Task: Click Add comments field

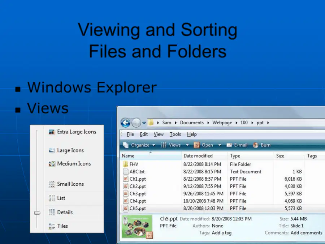Action: click(306, 233)
